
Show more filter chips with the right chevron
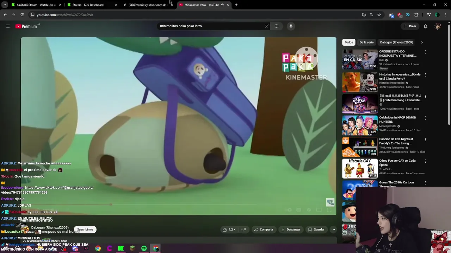click(422, 43)
